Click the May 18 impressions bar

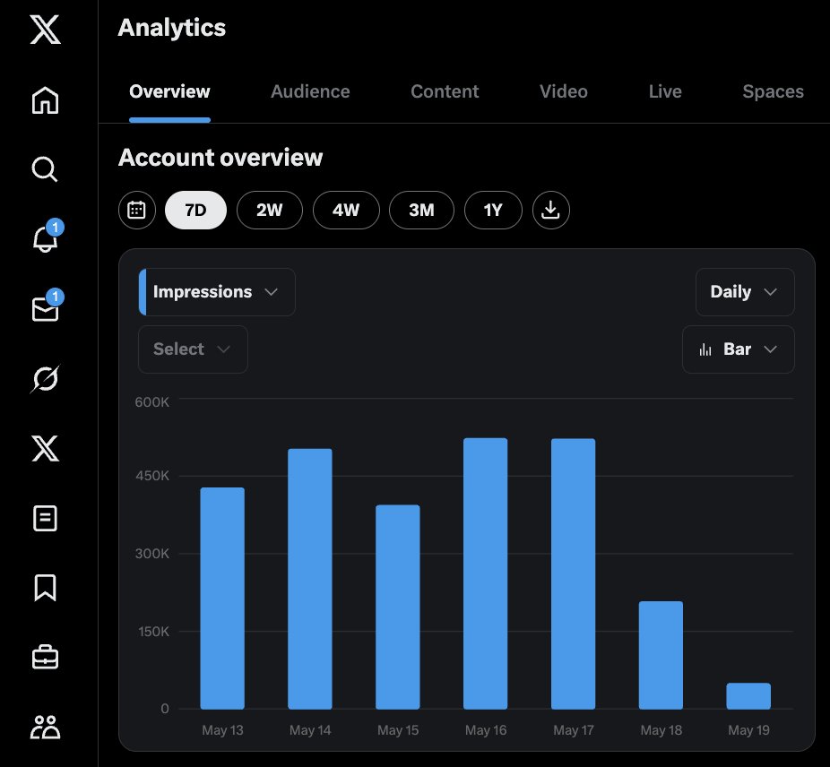661,655
